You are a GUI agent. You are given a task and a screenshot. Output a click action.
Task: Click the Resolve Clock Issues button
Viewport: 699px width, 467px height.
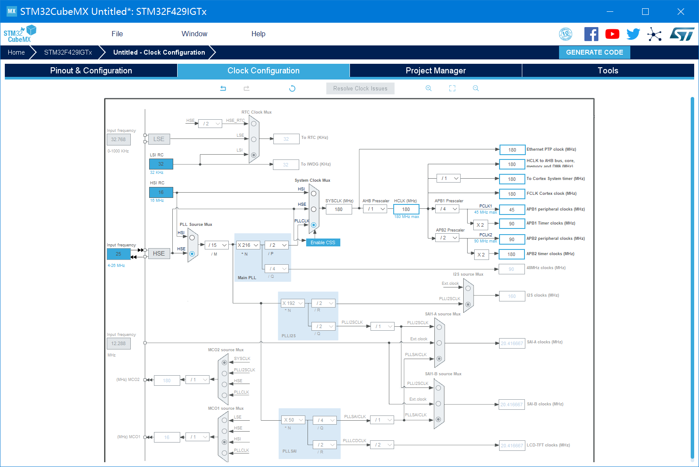tap(360, 88)
